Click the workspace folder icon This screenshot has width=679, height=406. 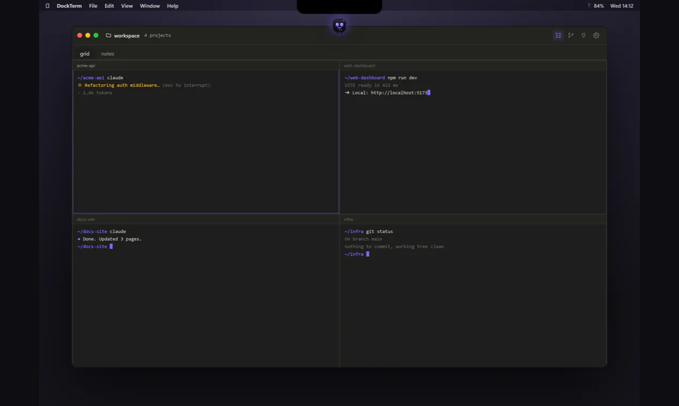coord(109,35)
